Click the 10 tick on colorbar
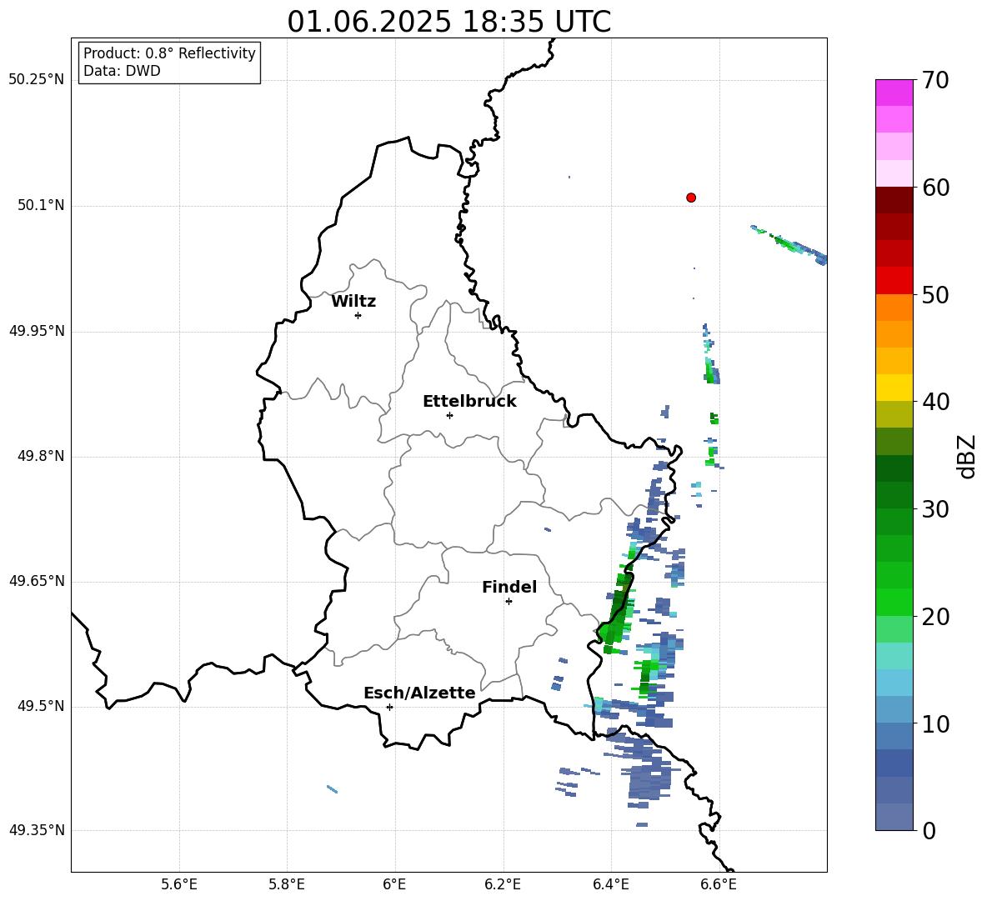Viewport: 987px width, 901px height. click(936, 723)
